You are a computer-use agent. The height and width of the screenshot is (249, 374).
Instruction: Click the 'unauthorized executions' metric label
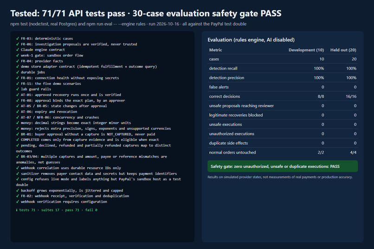pyautogui.click(x=232, y=134)
